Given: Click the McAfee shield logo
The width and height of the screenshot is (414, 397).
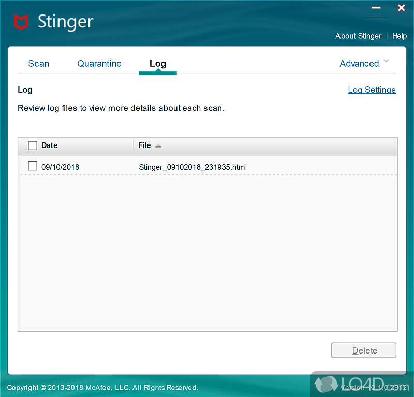Looking at the screenshot, I should (x=21, y=22).
